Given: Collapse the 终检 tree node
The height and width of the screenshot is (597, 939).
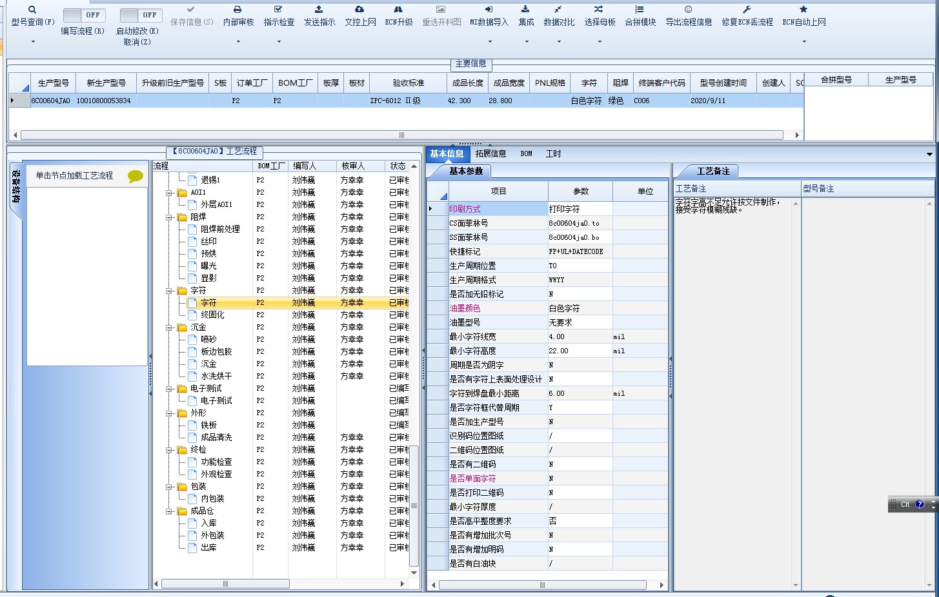Looking at the screenshot, I should click(169, 450).
